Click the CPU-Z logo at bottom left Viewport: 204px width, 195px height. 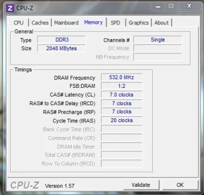click(x=25, y=185)
